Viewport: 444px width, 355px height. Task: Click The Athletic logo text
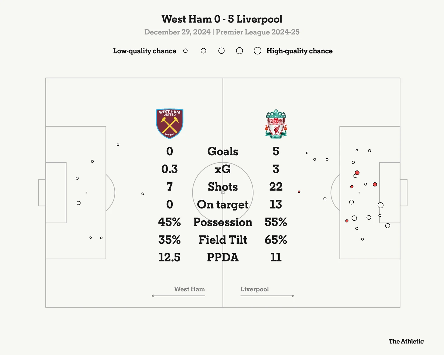tap(406, 341)
